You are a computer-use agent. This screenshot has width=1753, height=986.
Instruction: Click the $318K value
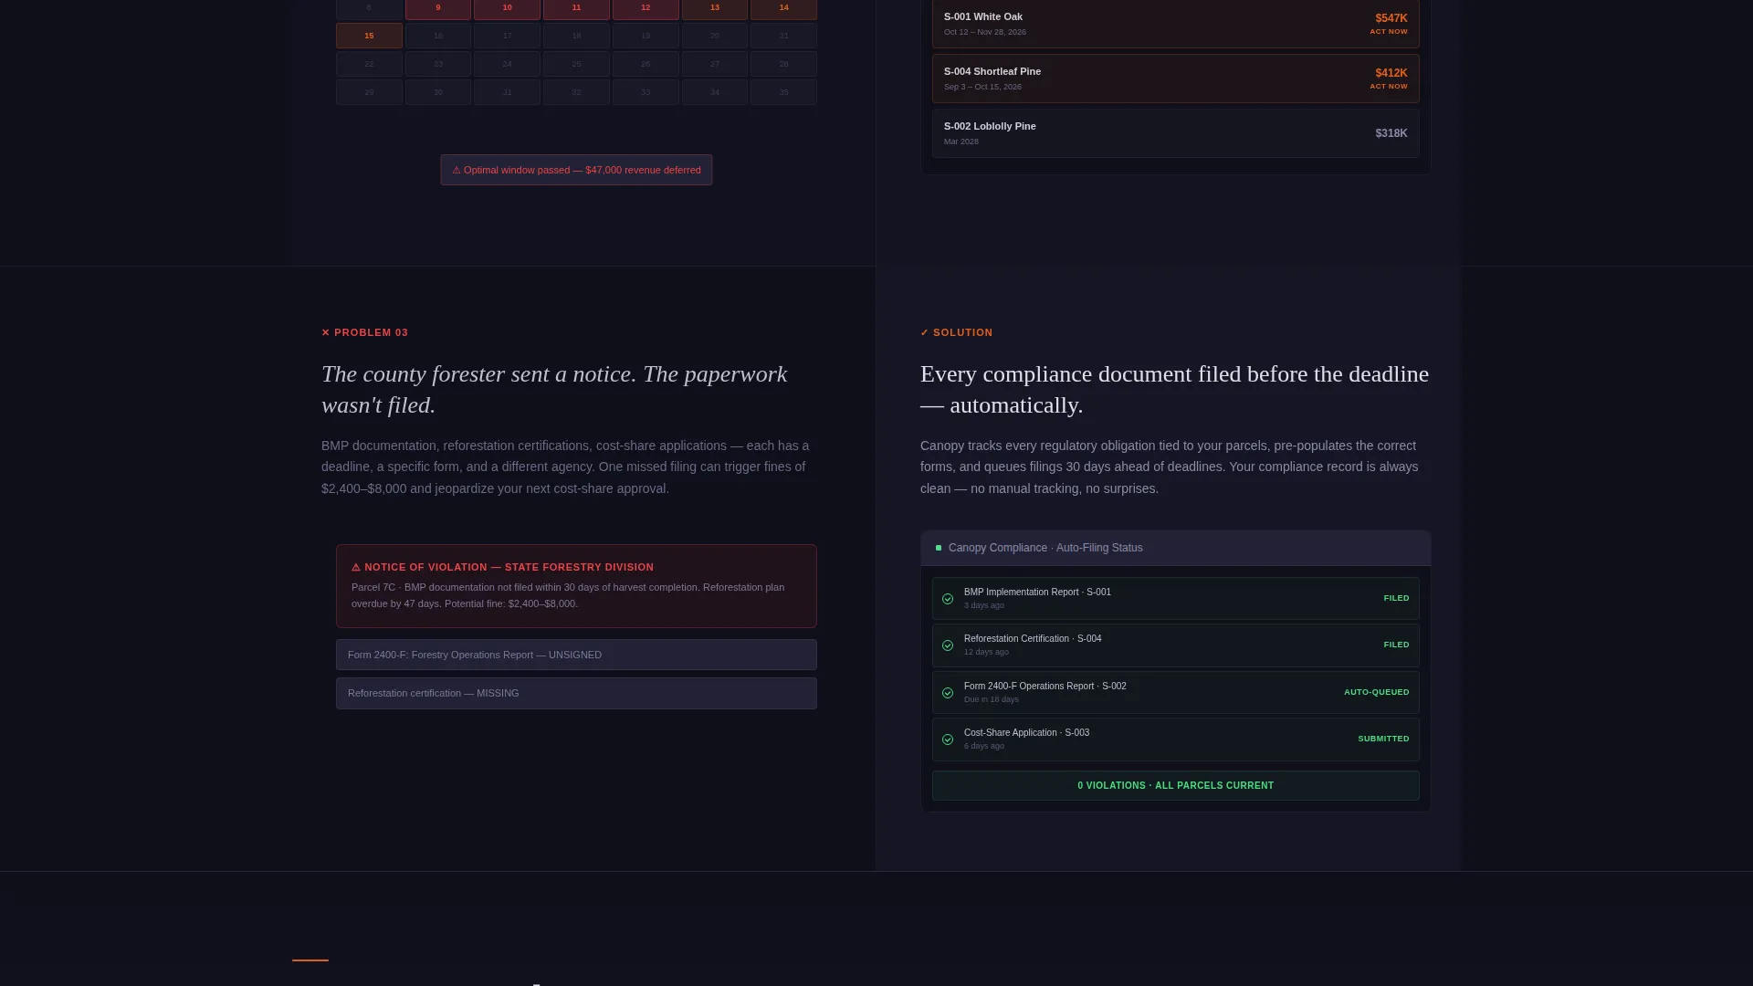click(1391, 133)
